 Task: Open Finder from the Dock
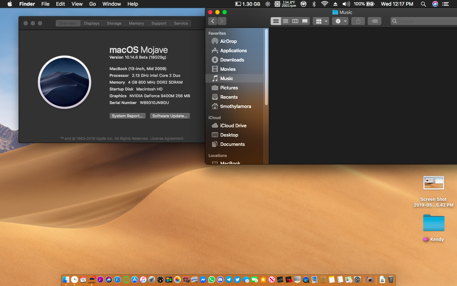(66, 280)
